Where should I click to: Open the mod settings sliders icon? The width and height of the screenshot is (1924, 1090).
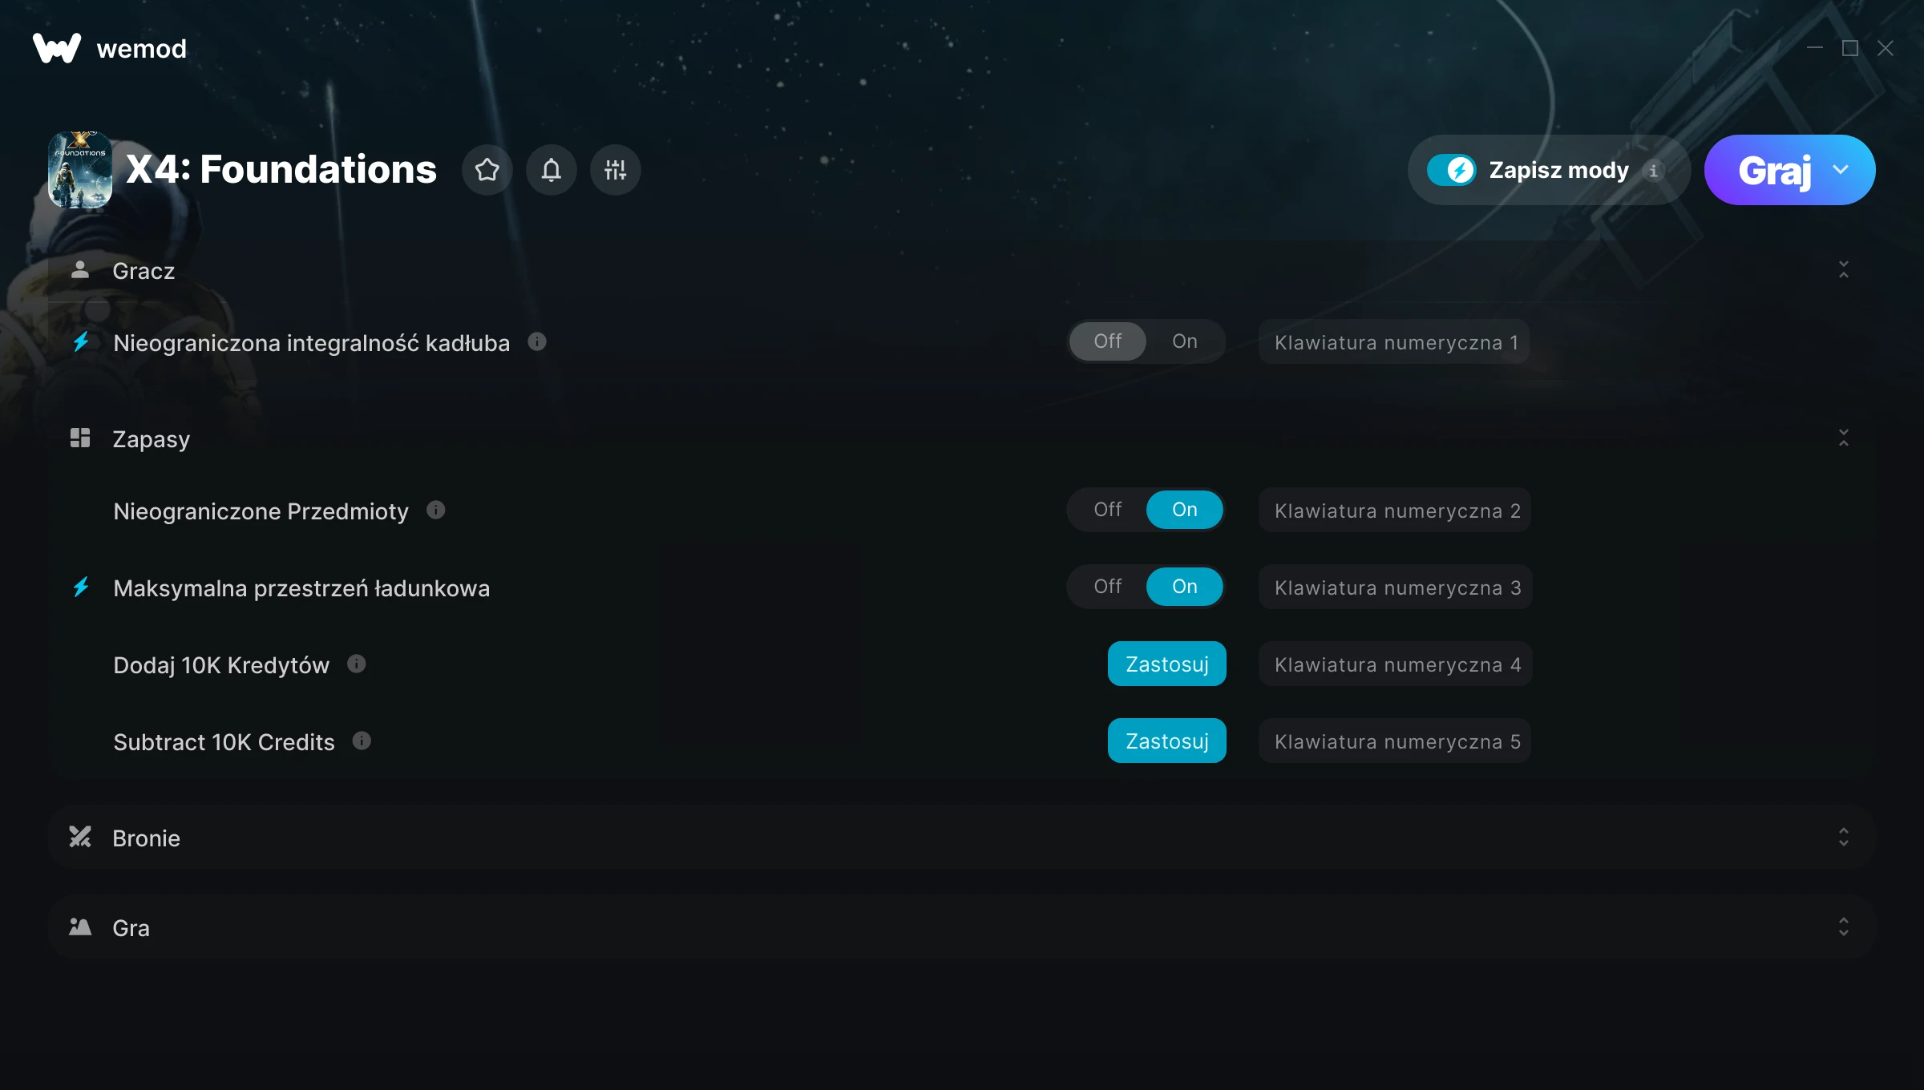(616, 170)
